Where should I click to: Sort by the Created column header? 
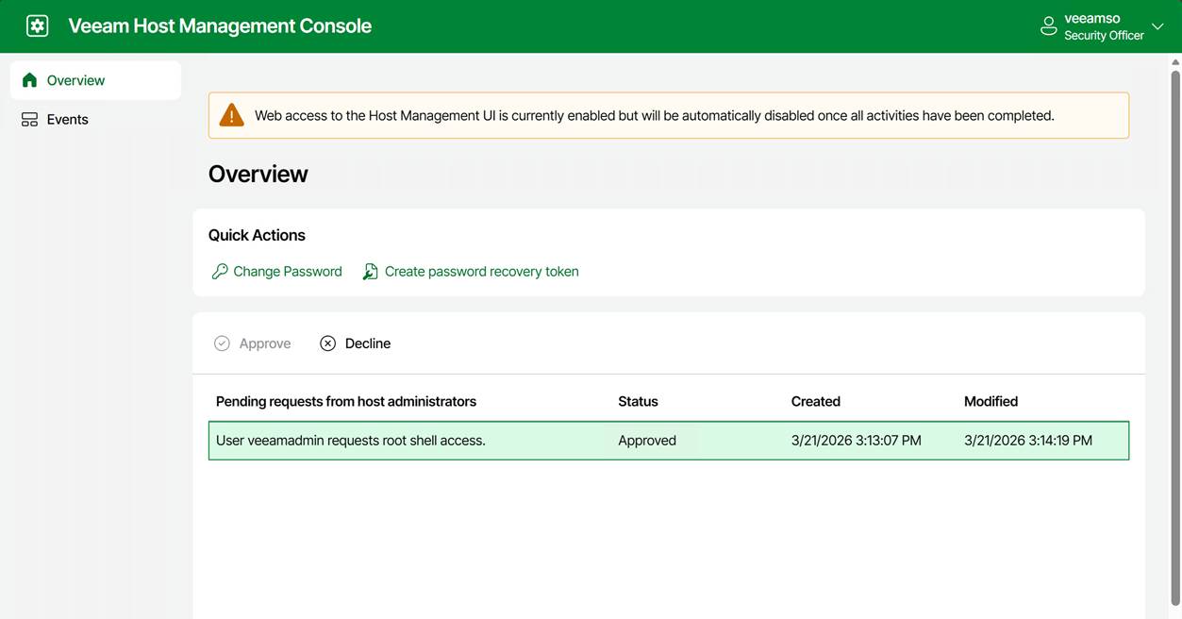click(x=815, y=401)
